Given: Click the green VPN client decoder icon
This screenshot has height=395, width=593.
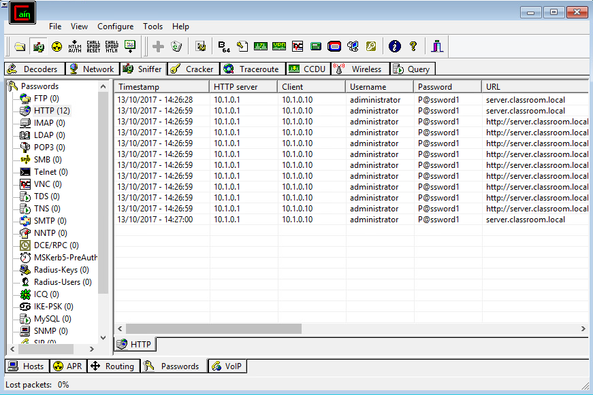Looking at the screenshot, I should point(279,46).
